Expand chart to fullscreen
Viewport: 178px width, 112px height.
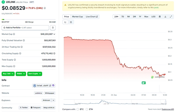pyautogui.click(x=171, y=17)
